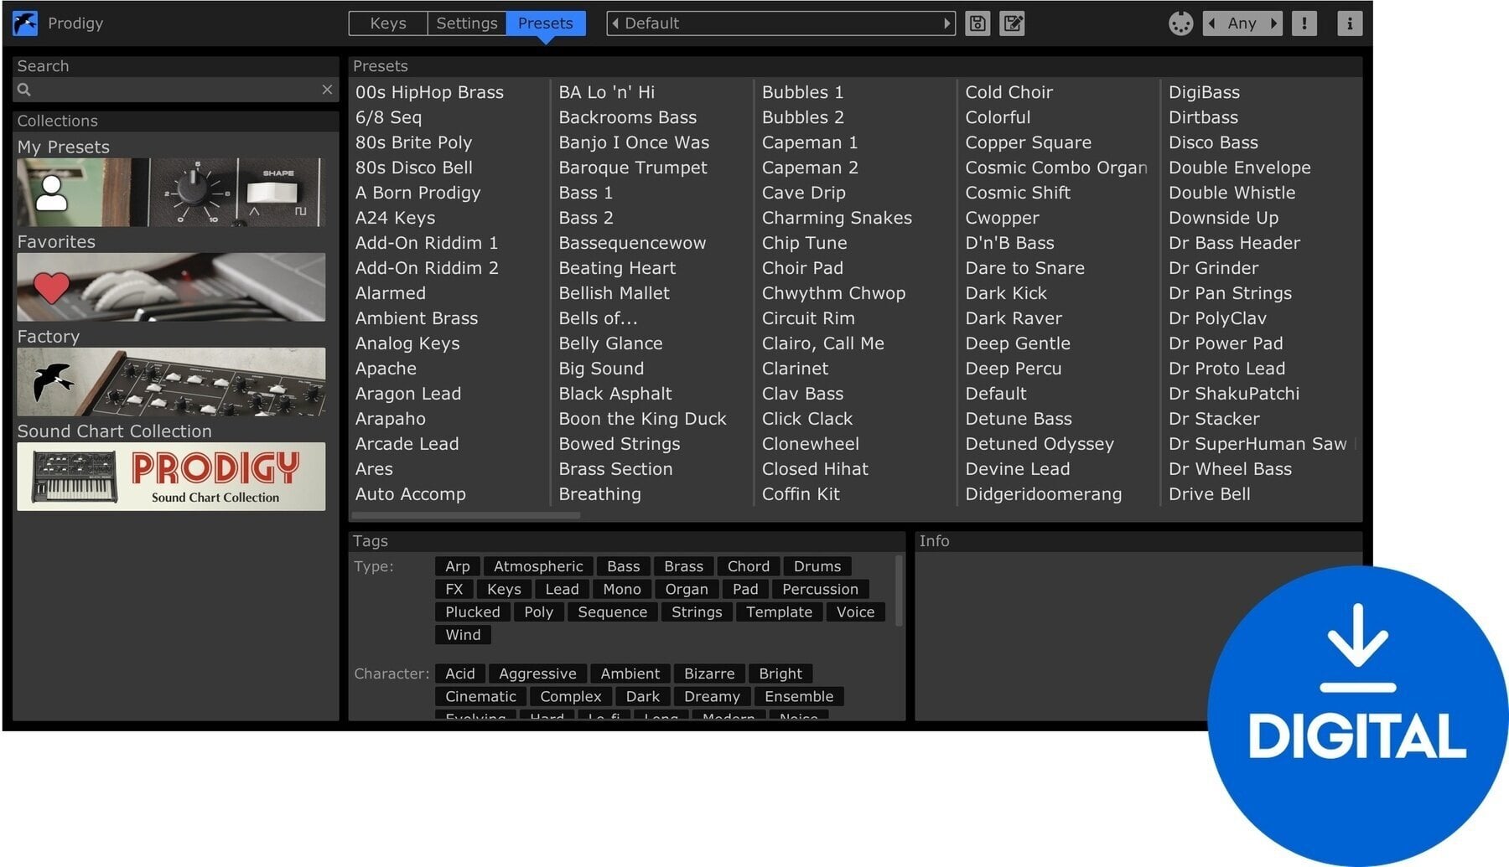Select the Presets tab
Viewport: 1509px width, 867px height.
coord(546,23)
